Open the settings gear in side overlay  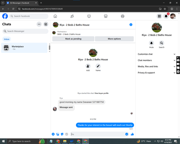[x=178, y=72]
